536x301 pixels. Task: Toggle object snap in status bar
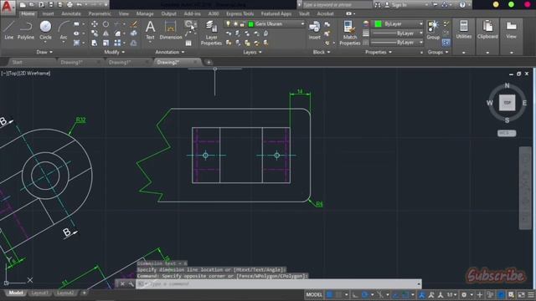405,294
